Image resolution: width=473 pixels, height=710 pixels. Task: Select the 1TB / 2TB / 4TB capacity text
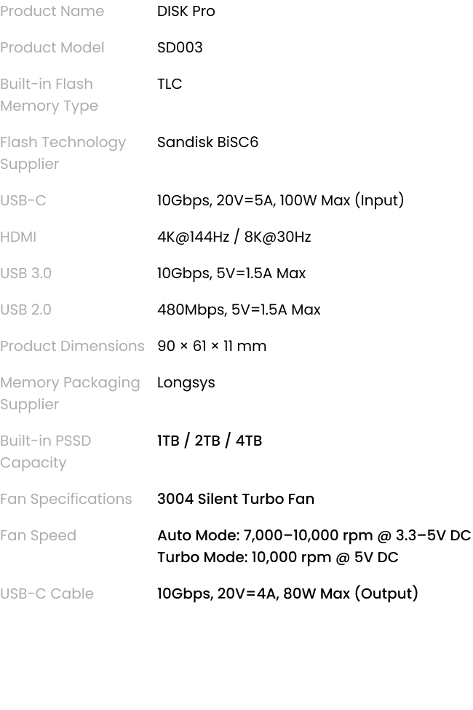coord(210,441)
